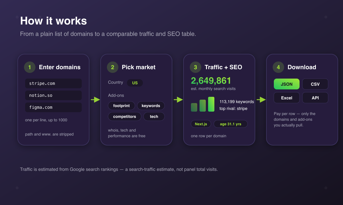Open the US country selector

[135, 83]
